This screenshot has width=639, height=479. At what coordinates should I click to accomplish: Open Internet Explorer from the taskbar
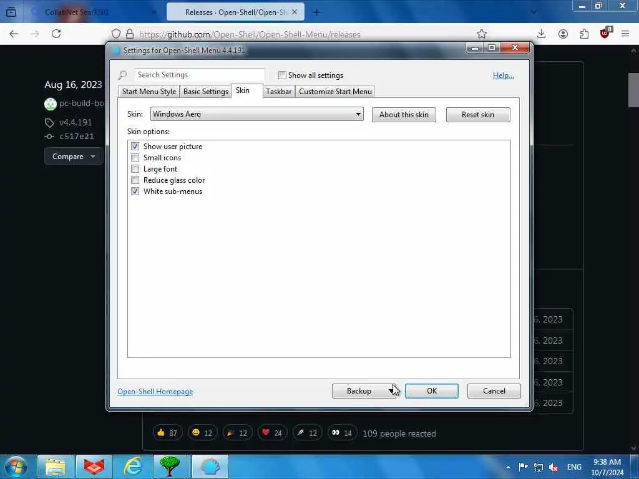pyautogui.click(x=132, y=467)
